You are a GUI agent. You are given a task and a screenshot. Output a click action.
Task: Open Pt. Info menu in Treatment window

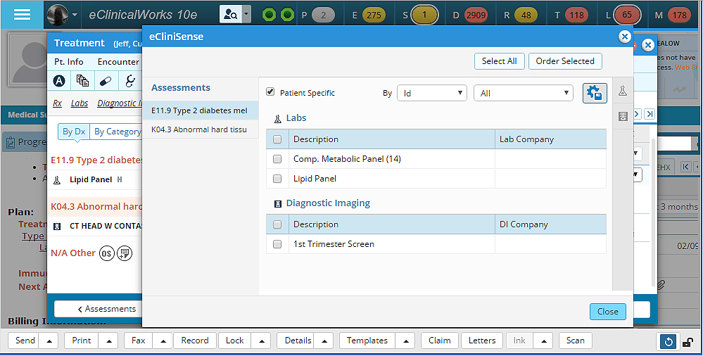pyautogui.click(x=68, y=62)
